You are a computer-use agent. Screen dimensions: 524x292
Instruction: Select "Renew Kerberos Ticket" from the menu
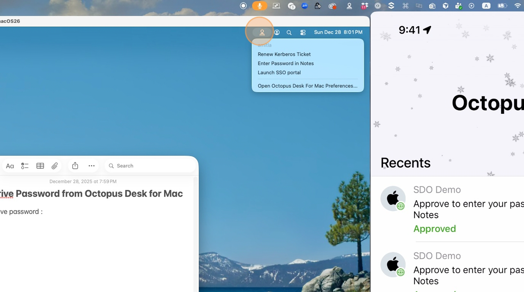click(x=284, y=54)
